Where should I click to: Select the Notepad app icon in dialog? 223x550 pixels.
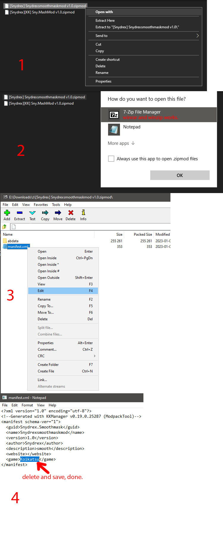coord(114,130)
